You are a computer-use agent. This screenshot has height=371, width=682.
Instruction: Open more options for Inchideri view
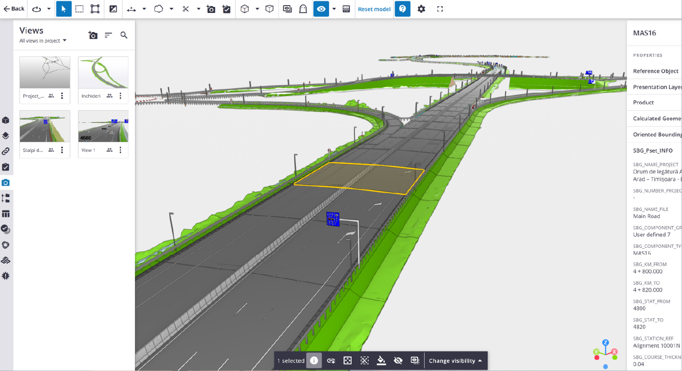point(121,96)
